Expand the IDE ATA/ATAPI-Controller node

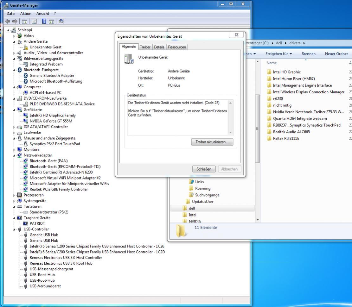click(x=14, y=127)
